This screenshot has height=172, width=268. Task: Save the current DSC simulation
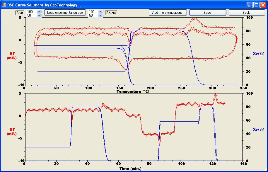[207, 12]
